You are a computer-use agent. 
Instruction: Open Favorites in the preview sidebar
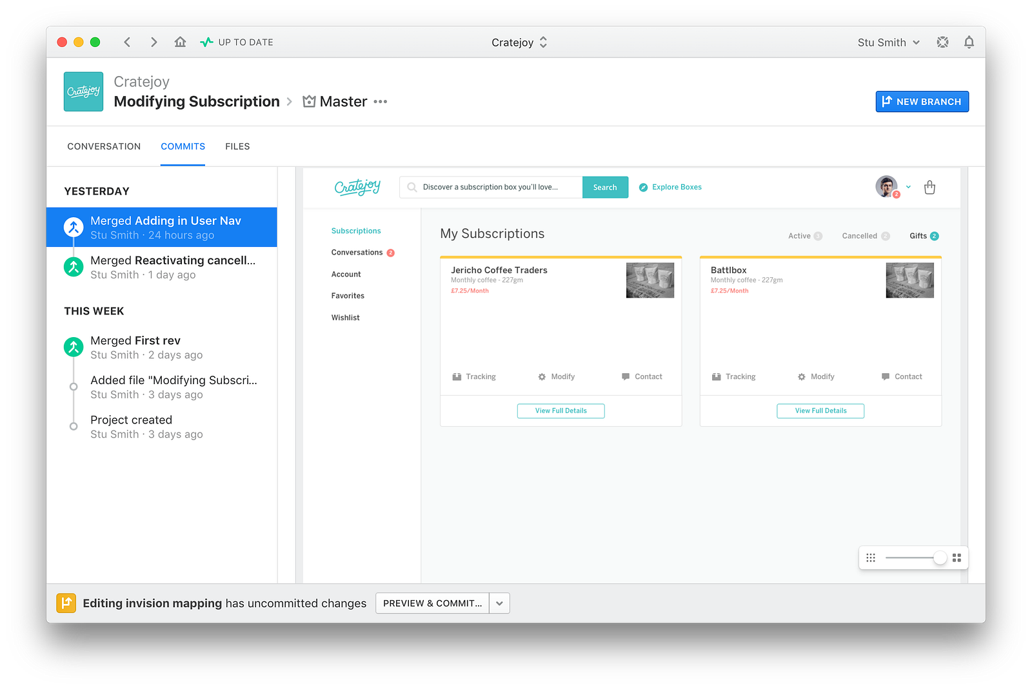pos(348,296)
